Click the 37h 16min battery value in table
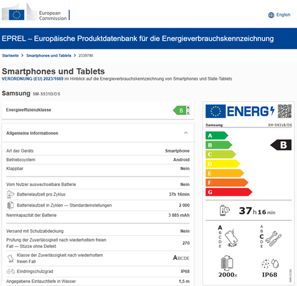This screenshot has width=297, height=286. coord(179,194)
